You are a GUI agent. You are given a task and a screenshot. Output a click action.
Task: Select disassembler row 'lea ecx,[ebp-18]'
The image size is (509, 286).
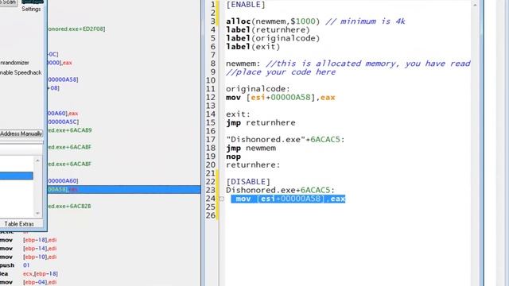(29, 273)
